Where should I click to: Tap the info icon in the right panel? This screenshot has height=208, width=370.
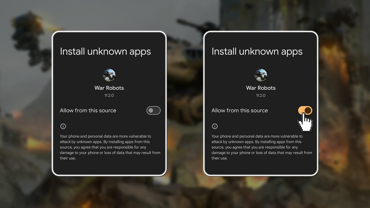coord(215,126)
